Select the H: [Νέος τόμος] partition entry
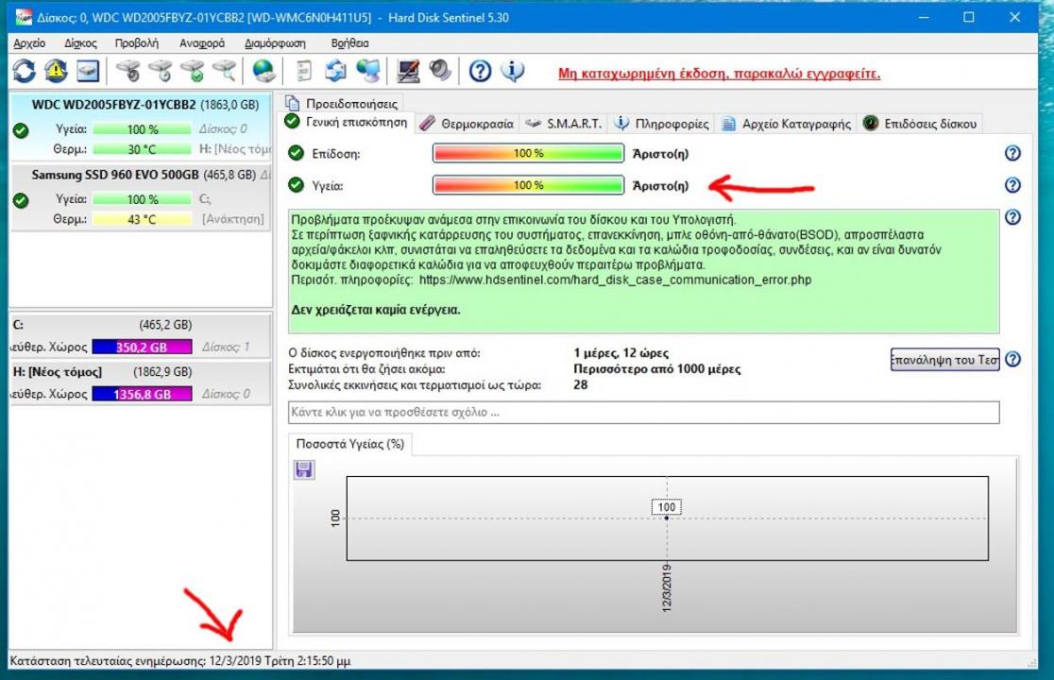The width and height of the screenshot is (1054, 680). click(141, 382)
